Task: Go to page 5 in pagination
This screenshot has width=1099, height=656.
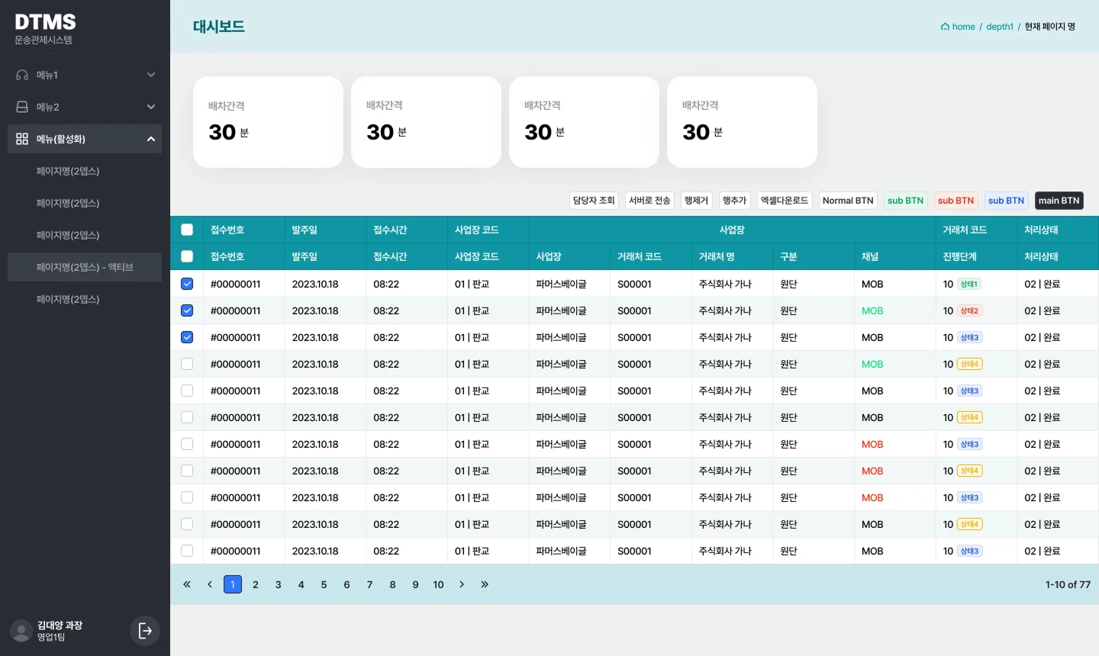Action: coord(324,584)
